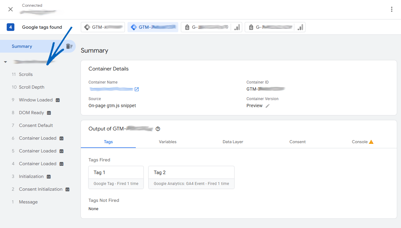Click code icon next to Initialization
The height and width of the screenshot is (228, 401).
pos(49,177)
